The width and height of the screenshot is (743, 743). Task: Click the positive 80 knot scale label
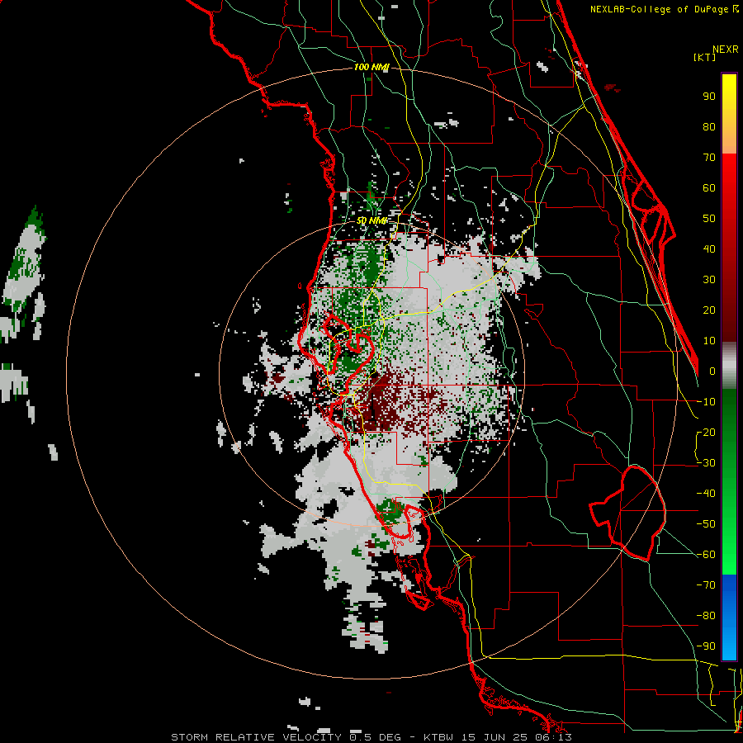[709, 127]
